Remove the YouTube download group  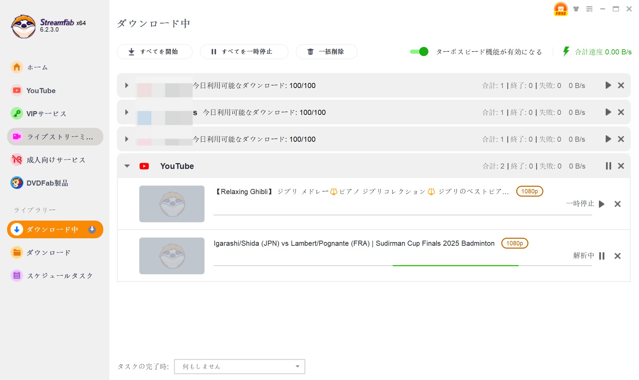[621, 166]
